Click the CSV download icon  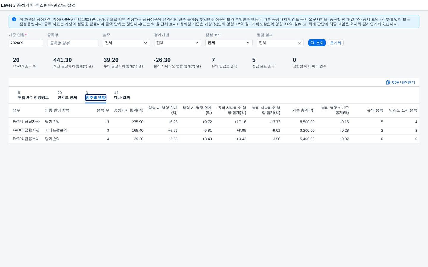pos(388,82)
